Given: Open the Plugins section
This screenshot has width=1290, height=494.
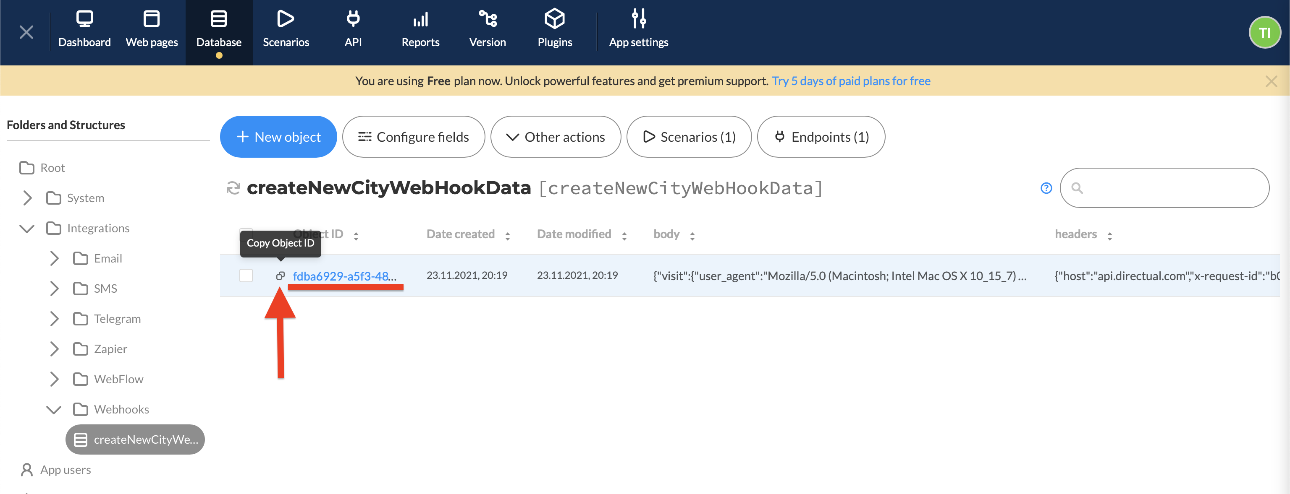Looking at the screenshot, I should click(554, 29).
